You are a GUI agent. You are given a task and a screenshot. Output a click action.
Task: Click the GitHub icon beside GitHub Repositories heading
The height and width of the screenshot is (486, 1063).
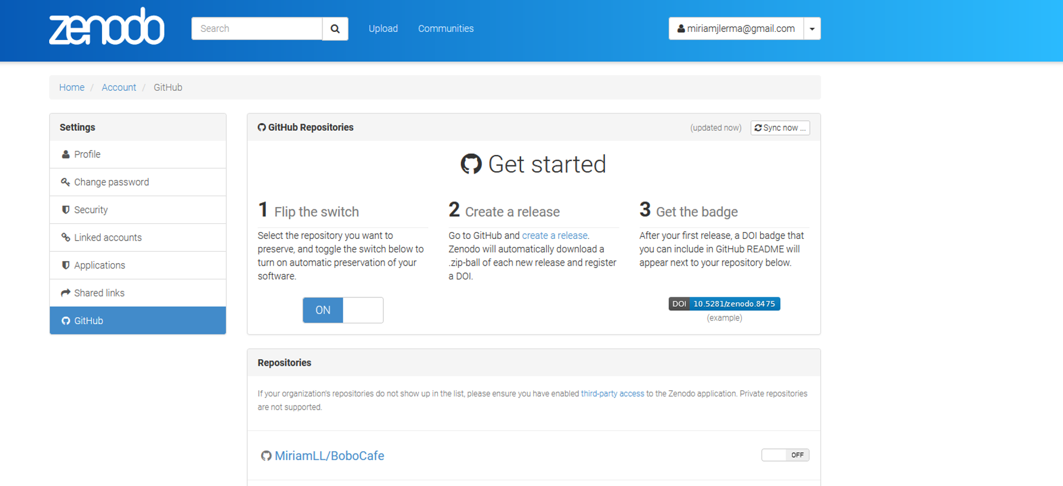click(262, 127)
